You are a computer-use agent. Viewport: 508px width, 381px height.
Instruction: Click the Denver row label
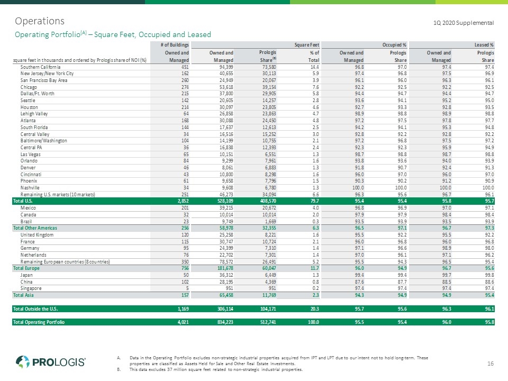[x=28, y=168]
